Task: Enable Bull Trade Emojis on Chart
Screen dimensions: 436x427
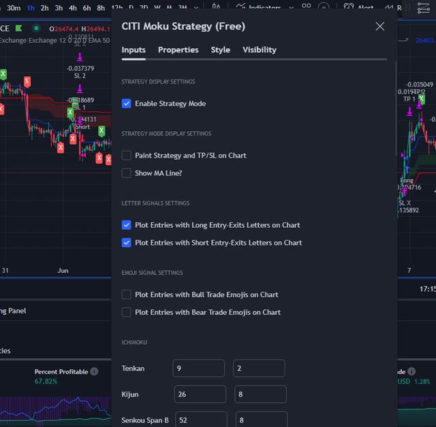Action: pyautogui.click(x=127, y=294)
